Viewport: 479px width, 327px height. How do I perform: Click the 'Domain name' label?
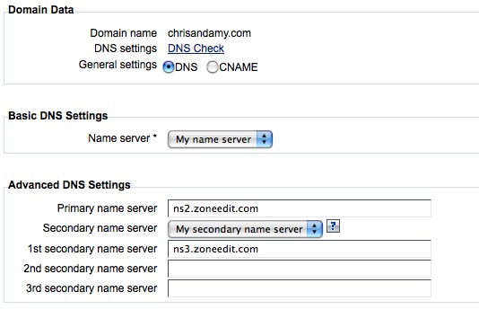tap(124, 33)
